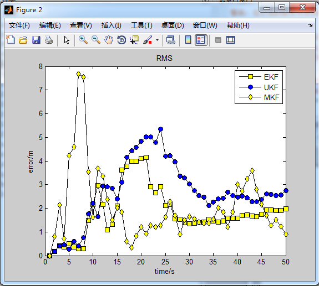
Task: Open the 文件(F) menu
Action: (19, 25)
